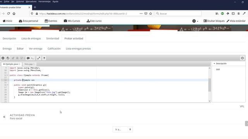The height and width of the screenshot is (139, 248).
Task: Open the Ayuda menu
Action: [x=55, y=2]
